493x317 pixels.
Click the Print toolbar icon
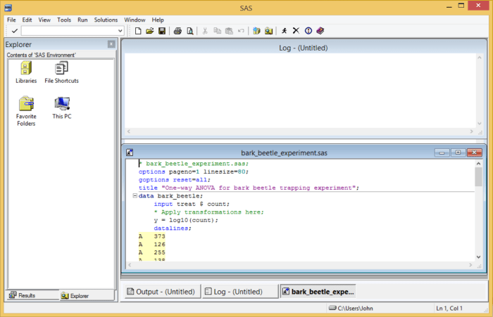[x=178, y=31]
